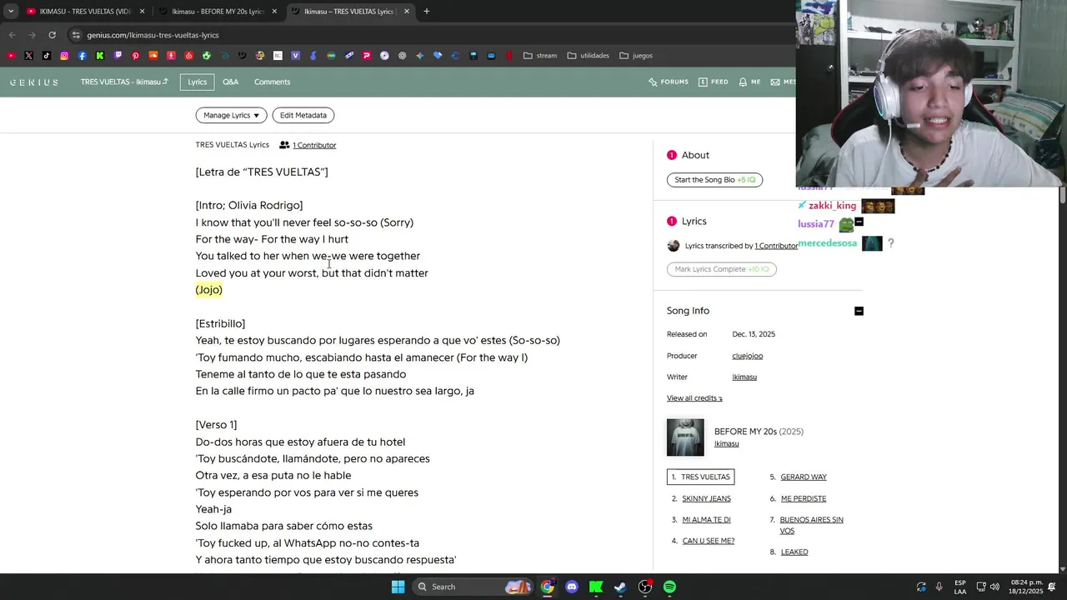This screenshot has width=1067, height=600.
Task: Open the juegos bookmarks folder
Action: click(636, 56)
